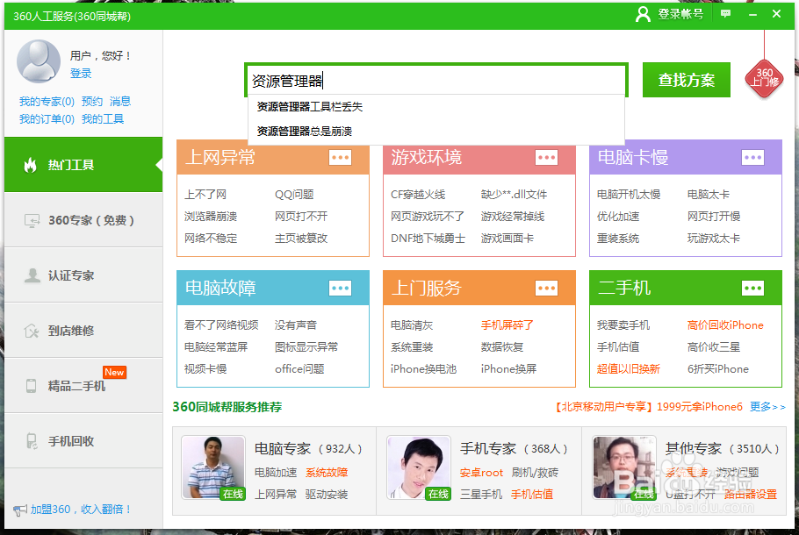Open the 精品二手机 sidebar tab

[x=83, y=386]
